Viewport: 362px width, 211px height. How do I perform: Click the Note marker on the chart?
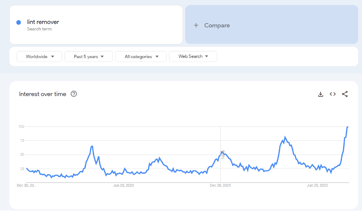click(x=223, y=155)
